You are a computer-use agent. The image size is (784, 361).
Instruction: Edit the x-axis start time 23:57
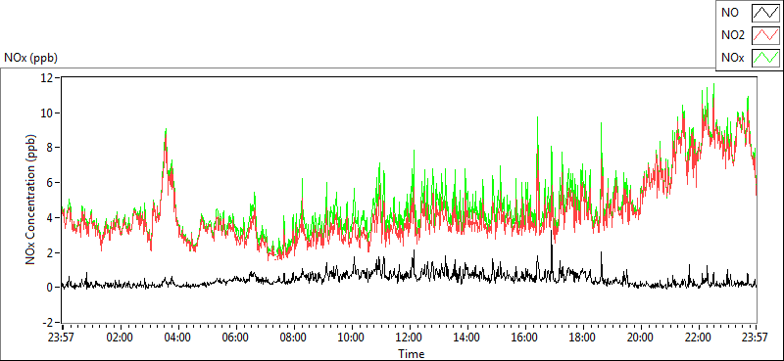62,337
